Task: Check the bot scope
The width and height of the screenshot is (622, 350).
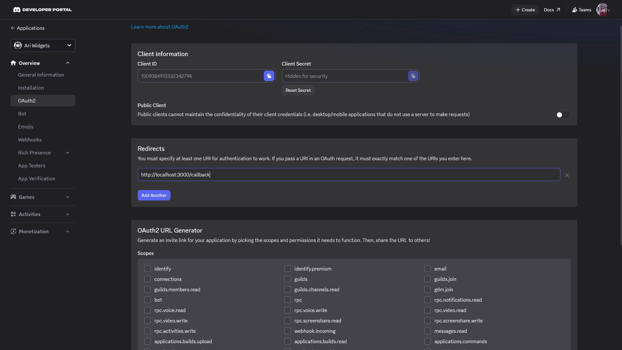Action: [x=147, y=300]
